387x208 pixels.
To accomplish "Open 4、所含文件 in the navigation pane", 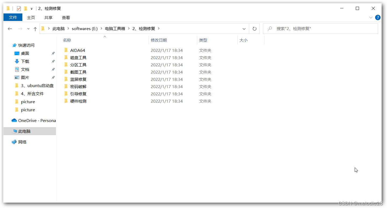I will click(32, 94).
